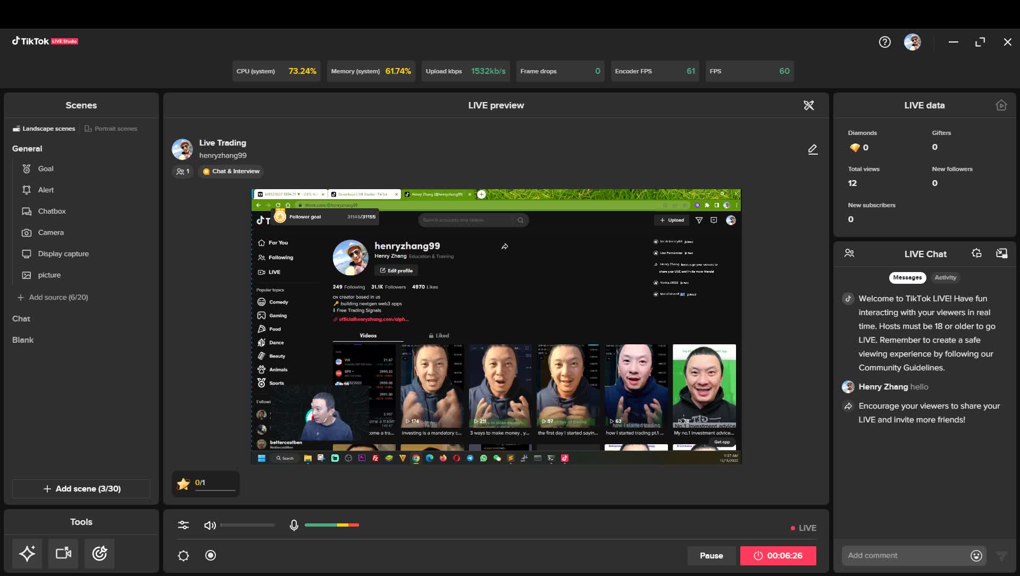Click the Chatbox source icon
Viewport: 1020px width, 576px height.
click(x=27, y=211)
